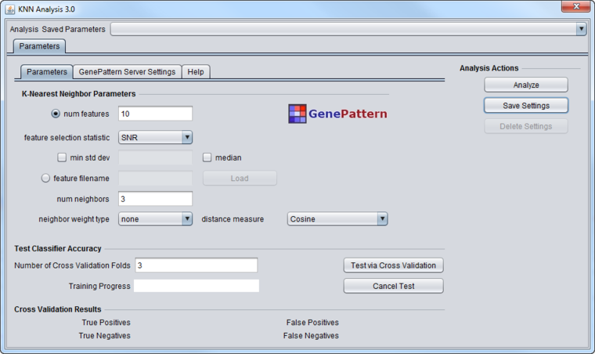595x354 pixels.
Task: Select the inner Parameters tab
Action: (x=47, y=72)
